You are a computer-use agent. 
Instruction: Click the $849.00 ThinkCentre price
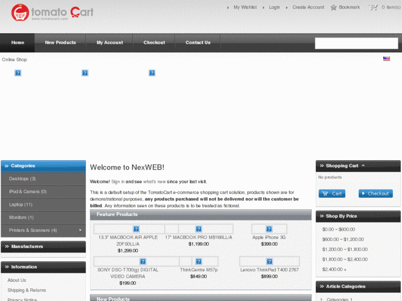click(x=199, y=276)
